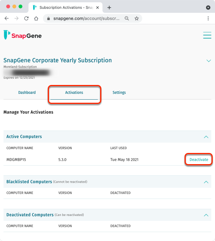Select the Activations tab
The image size is (215, 241).
74,93
